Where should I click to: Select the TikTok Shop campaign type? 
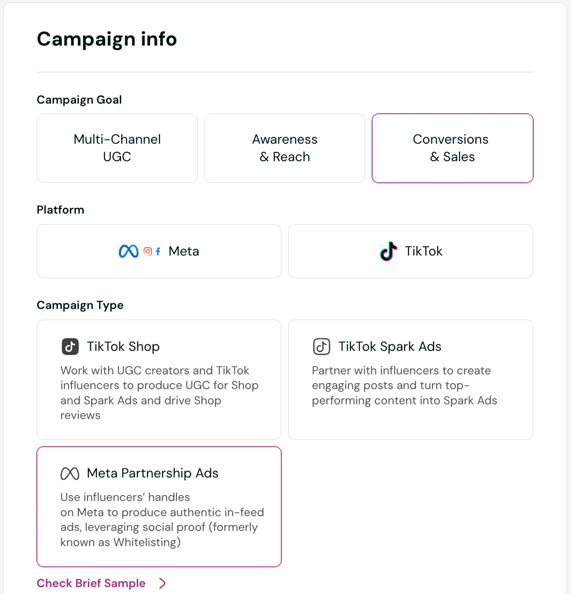[159, 379]
